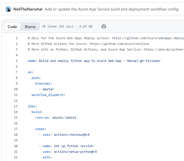Click the 'workflow_dispatch:' key
184x161 pixels.
pyautogui.click(x=48, y=95)
